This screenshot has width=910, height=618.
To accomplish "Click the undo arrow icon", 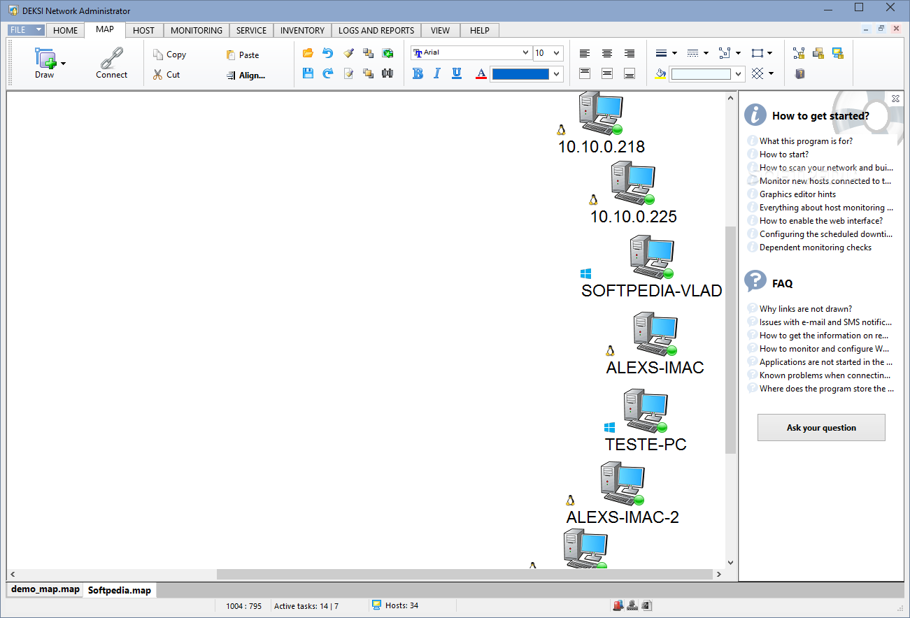I will coord(328,53).
